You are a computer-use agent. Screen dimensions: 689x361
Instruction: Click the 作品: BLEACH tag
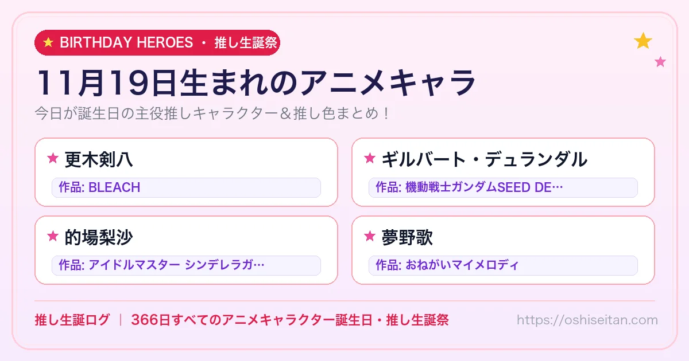(186, 187)
